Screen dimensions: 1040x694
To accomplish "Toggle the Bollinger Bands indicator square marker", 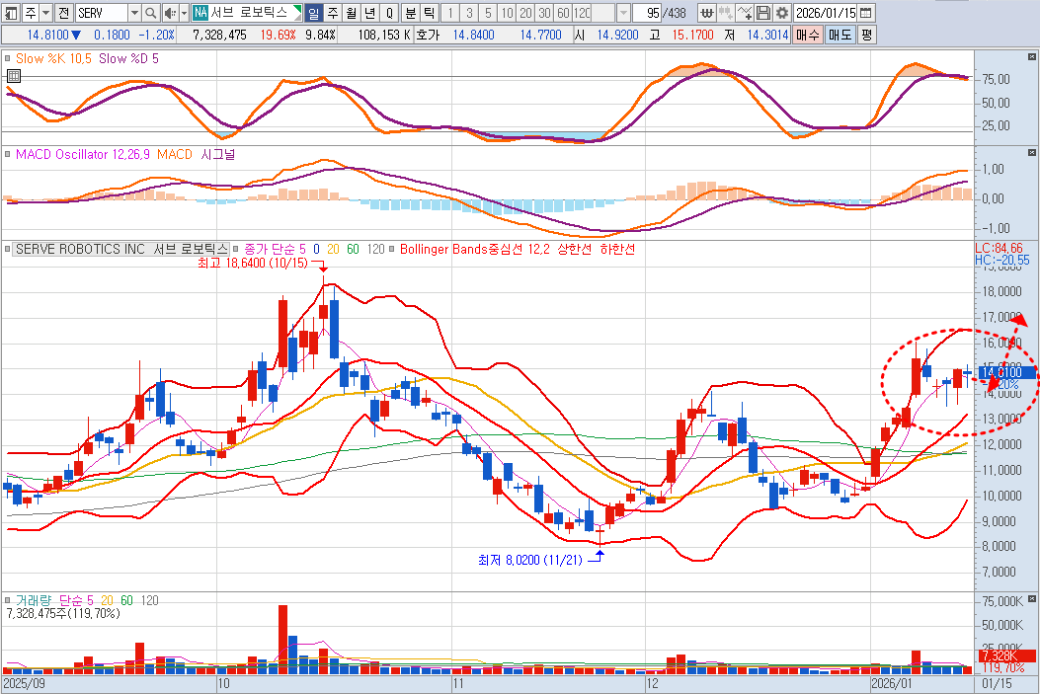I will point(392,250).
